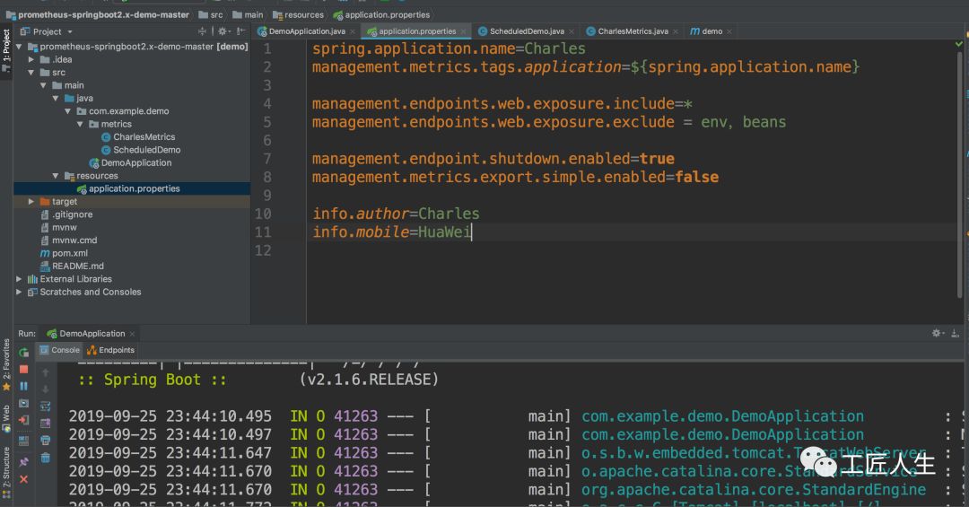Clear console output with the trash icon

[45, 458]
